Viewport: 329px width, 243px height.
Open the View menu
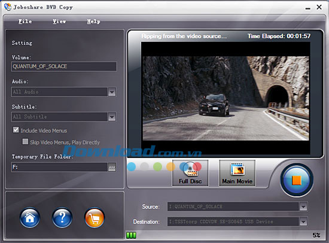coord(59,22)
